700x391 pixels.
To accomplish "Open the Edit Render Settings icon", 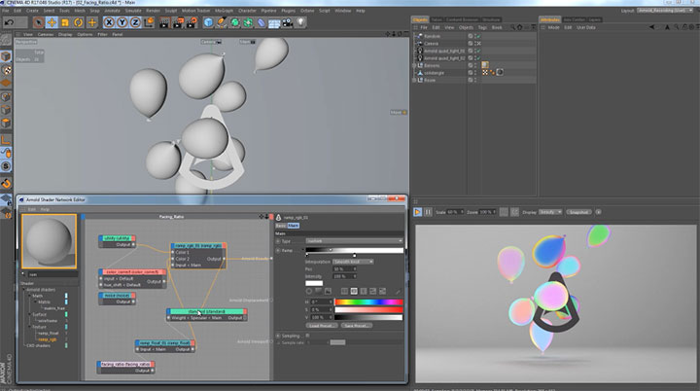I will tap(192, 22).
